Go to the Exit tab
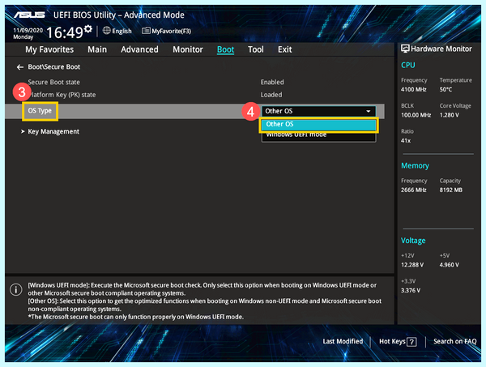 [284, 49]
